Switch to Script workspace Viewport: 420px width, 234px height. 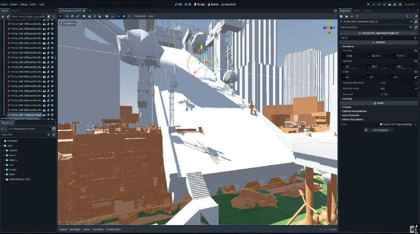(x=199, y=4)
